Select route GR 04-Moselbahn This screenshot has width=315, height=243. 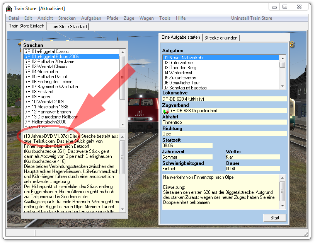(x=40, y=72)
